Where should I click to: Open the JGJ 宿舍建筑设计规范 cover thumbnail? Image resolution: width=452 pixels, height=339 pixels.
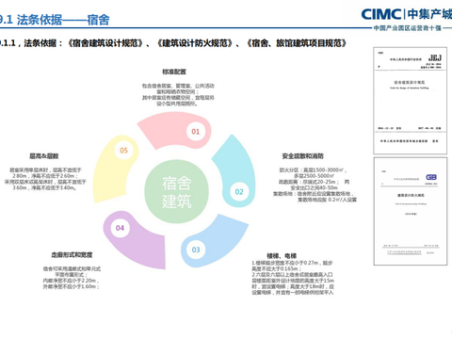pyautogui.click(x=410, y=101)
